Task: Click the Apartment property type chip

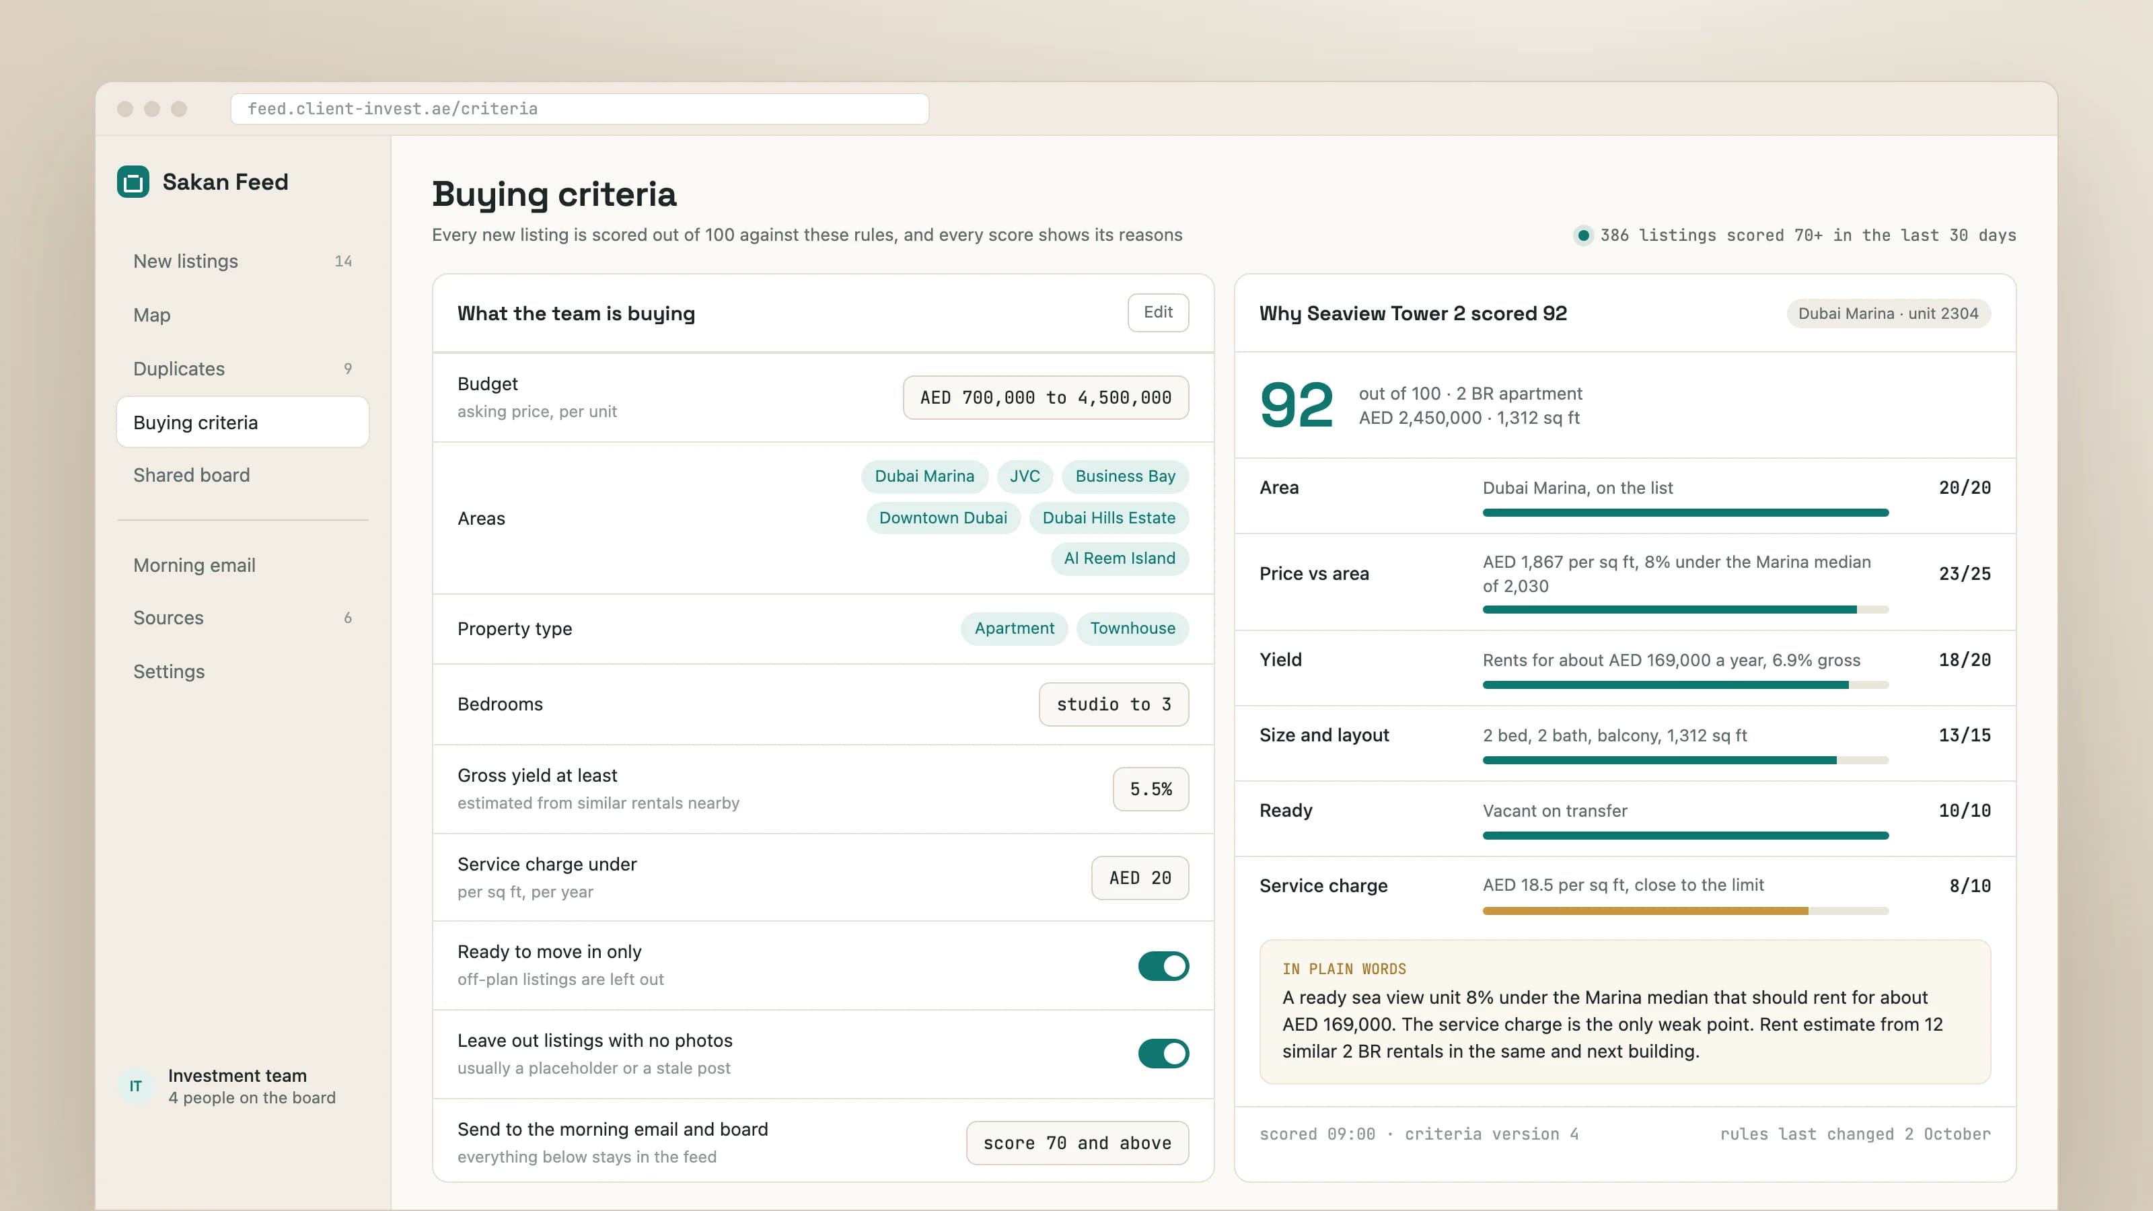Action: tap(1014, 628)
